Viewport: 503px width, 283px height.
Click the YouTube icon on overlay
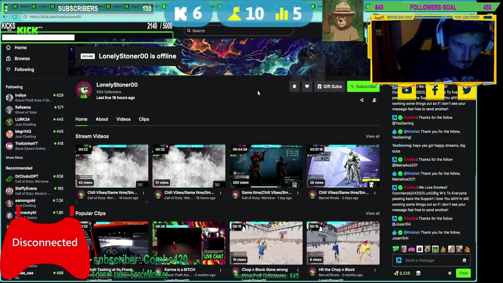coord(407,91)
